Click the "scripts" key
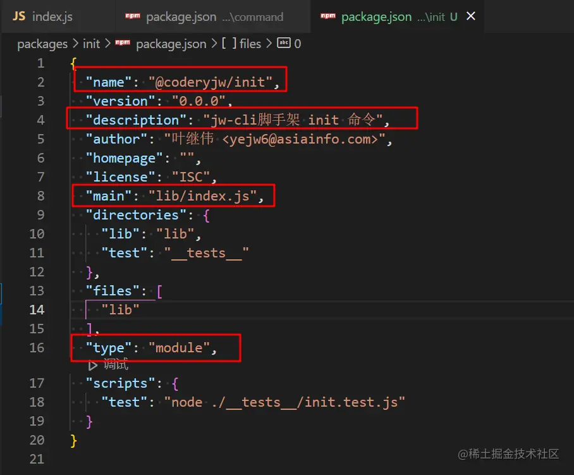Screen dimensions: 574x475 pos(120,383)
